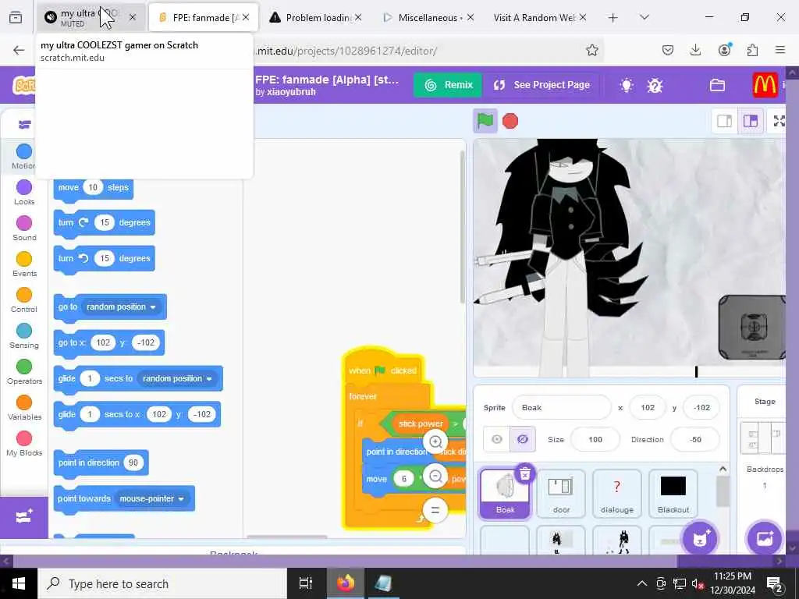The height and width of the screenshot is (599, 799).
Task: Open Firefox downloads panel
Action: pos(695,50)
